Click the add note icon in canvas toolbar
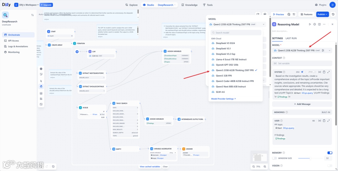338x171 pixels. (41, 74)
